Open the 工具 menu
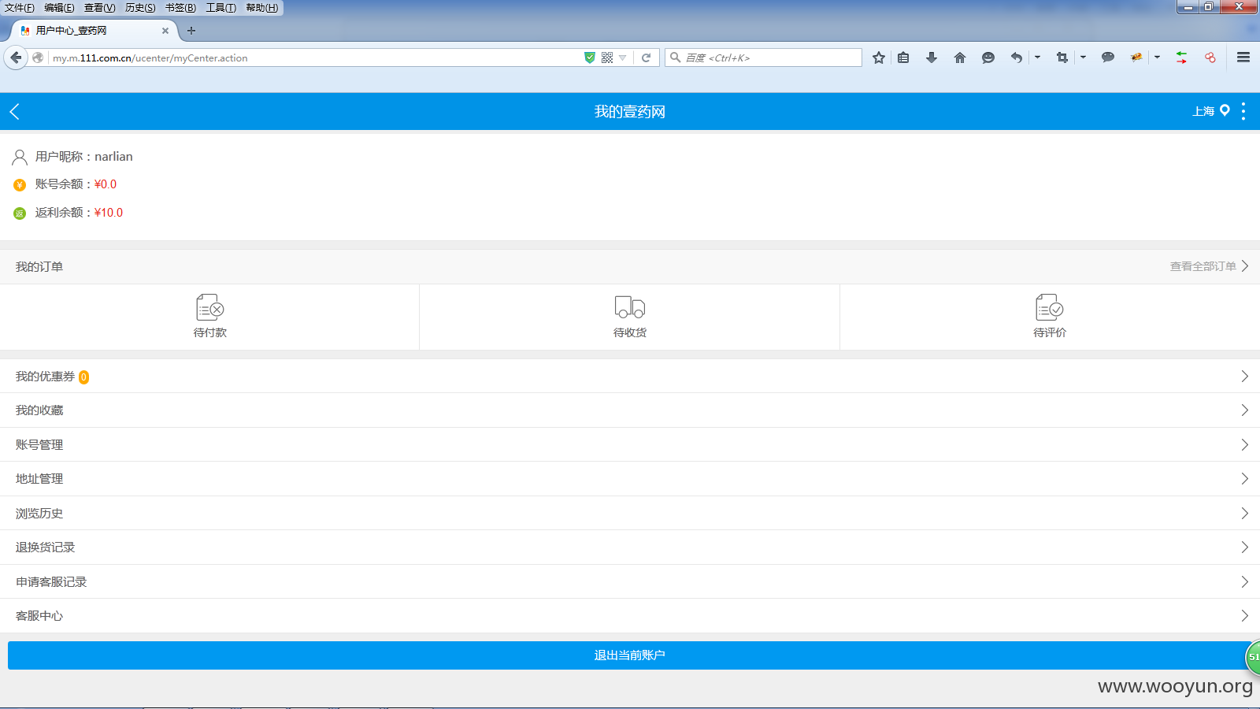This screenshot has width=1260, height=709. tap(220, 8)
